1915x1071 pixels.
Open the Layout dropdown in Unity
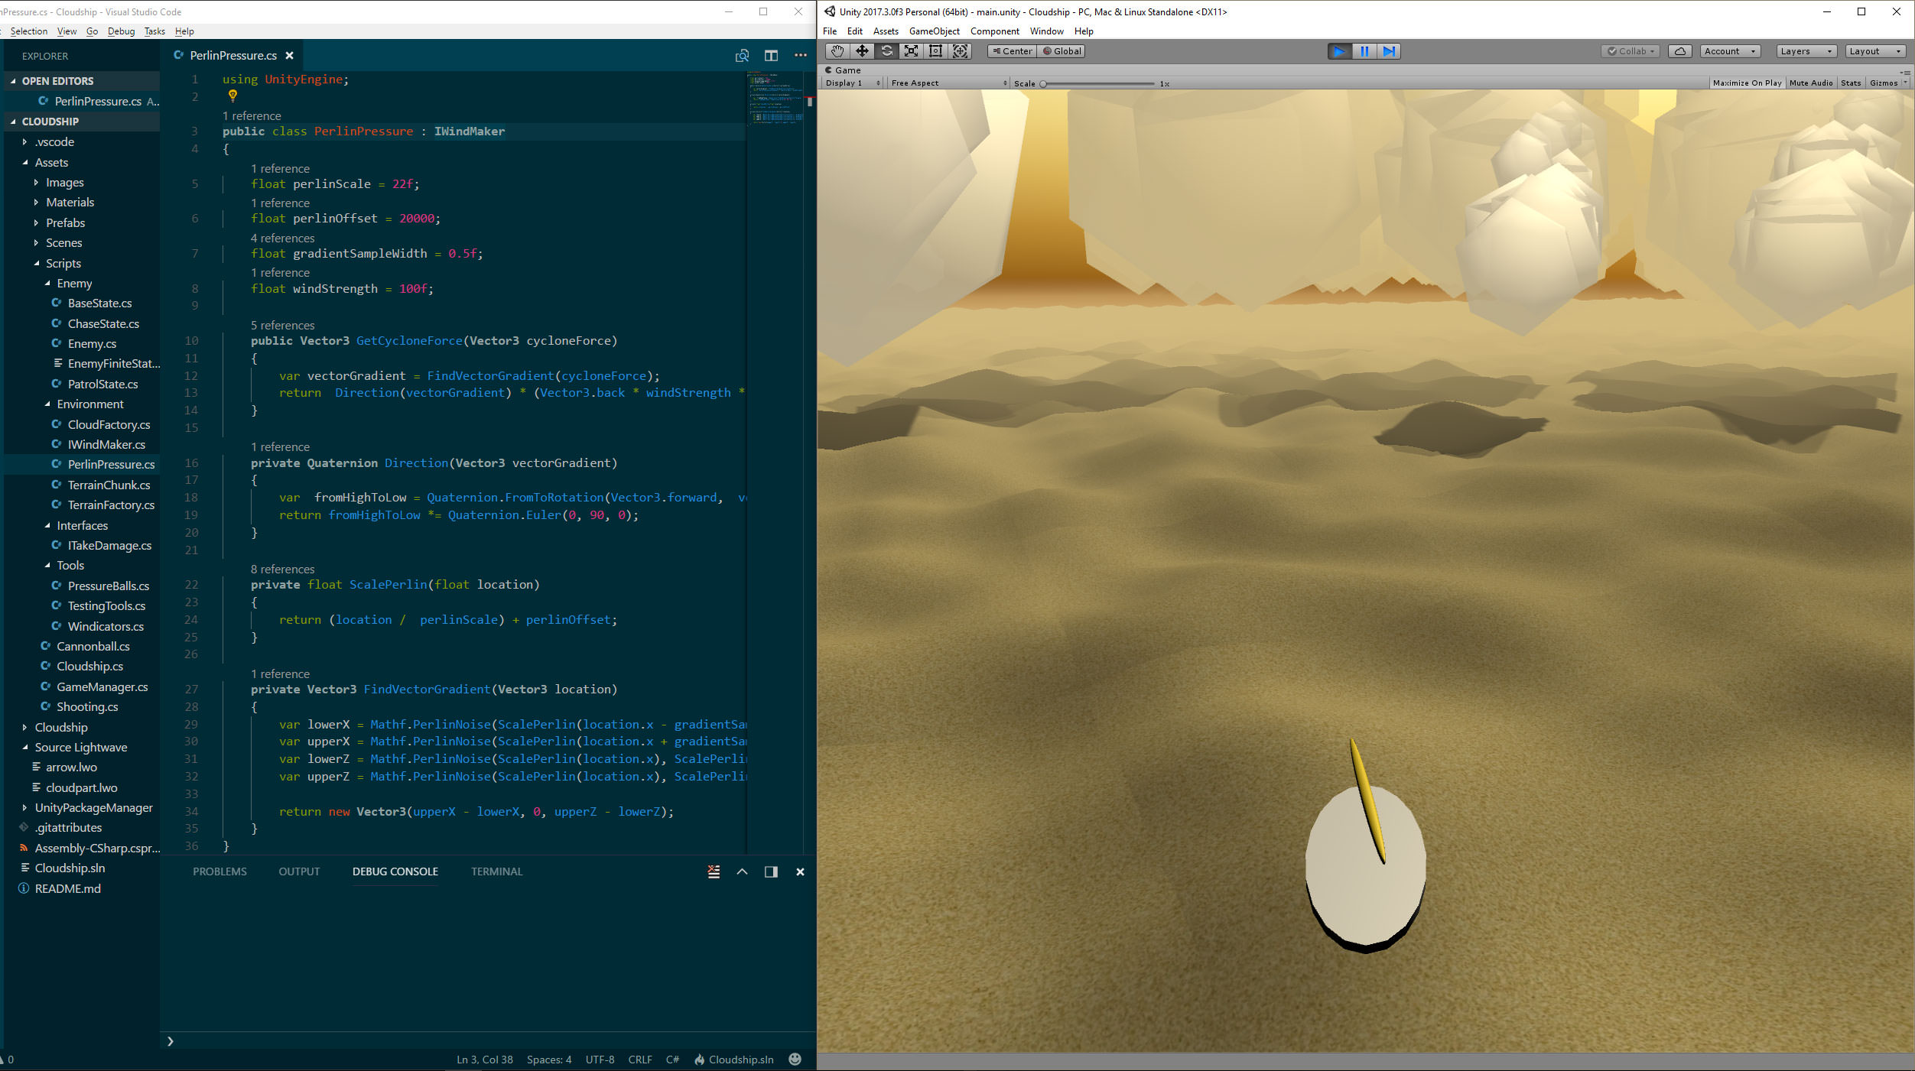click(1874, 51)
